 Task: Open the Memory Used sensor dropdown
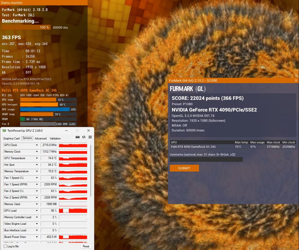click(37, 204)
